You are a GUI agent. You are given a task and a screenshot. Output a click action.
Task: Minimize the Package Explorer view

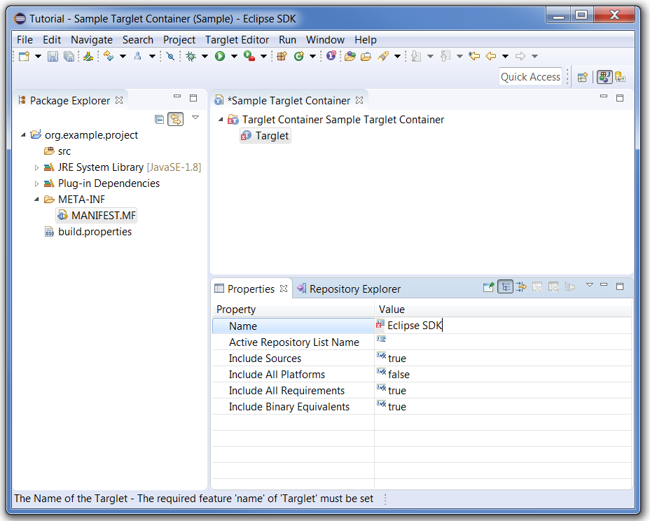click(x=177, y=97)
